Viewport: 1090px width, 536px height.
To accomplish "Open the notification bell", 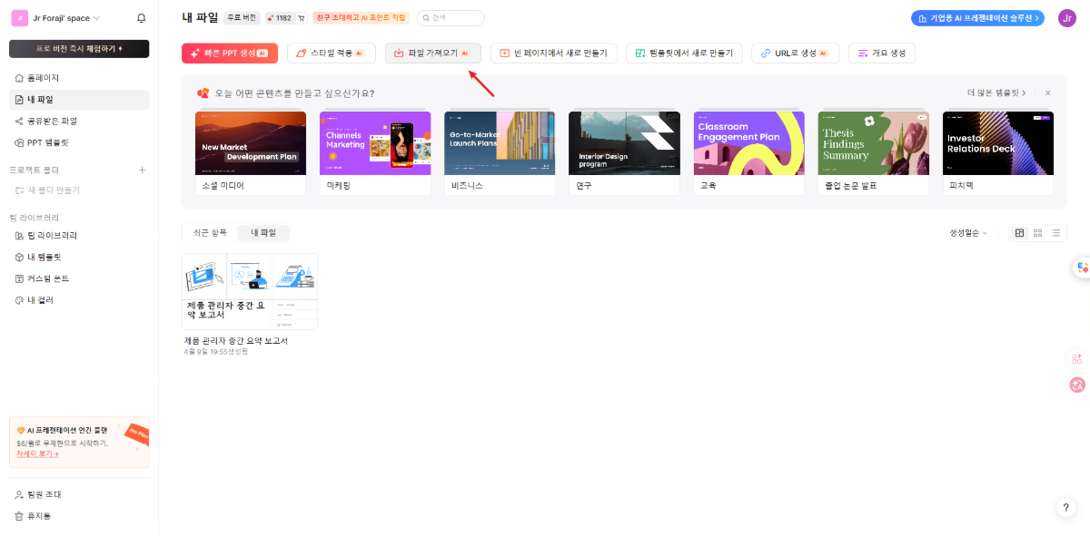I will click(x=141, y=18).
